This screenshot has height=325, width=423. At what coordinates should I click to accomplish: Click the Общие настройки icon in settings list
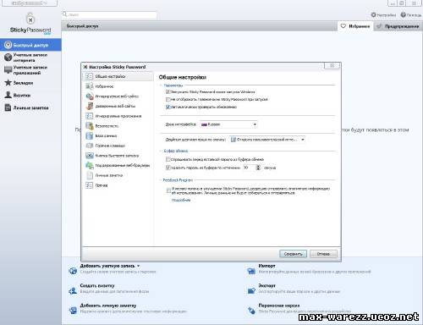pyautogui.click(x=89, y=76)
